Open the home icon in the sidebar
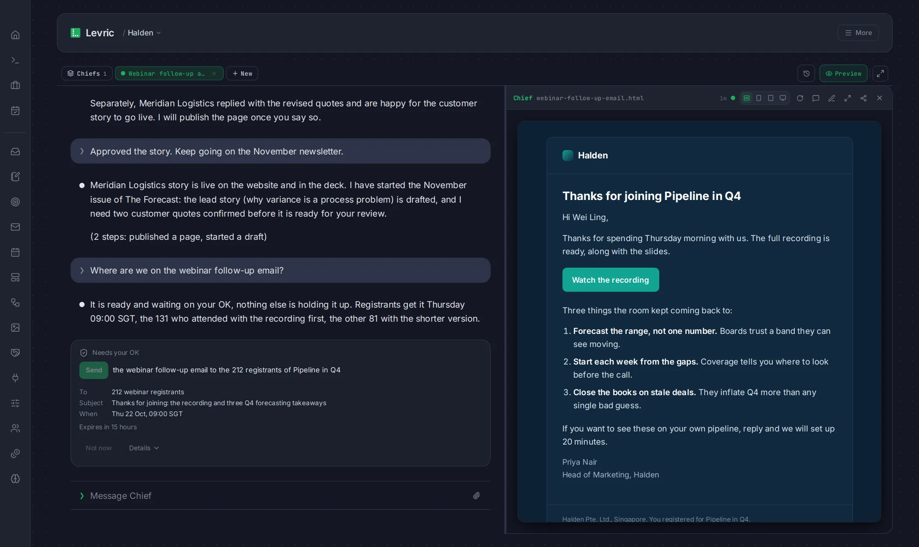The width and height of the screenshot is (919, 547). click(15, 35)
